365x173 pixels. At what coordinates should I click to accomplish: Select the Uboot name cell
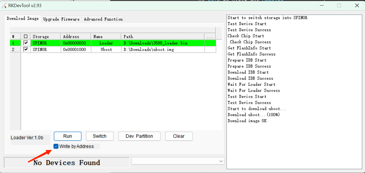pyautogui.click(x=106, y=49)
